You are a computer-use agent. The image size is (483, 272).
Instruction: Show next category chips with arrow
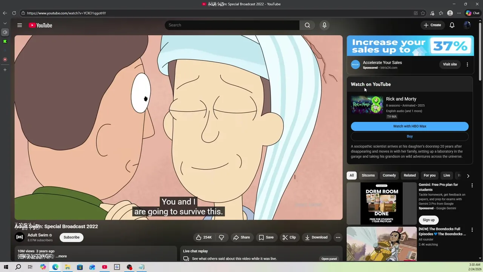[468, 176]
